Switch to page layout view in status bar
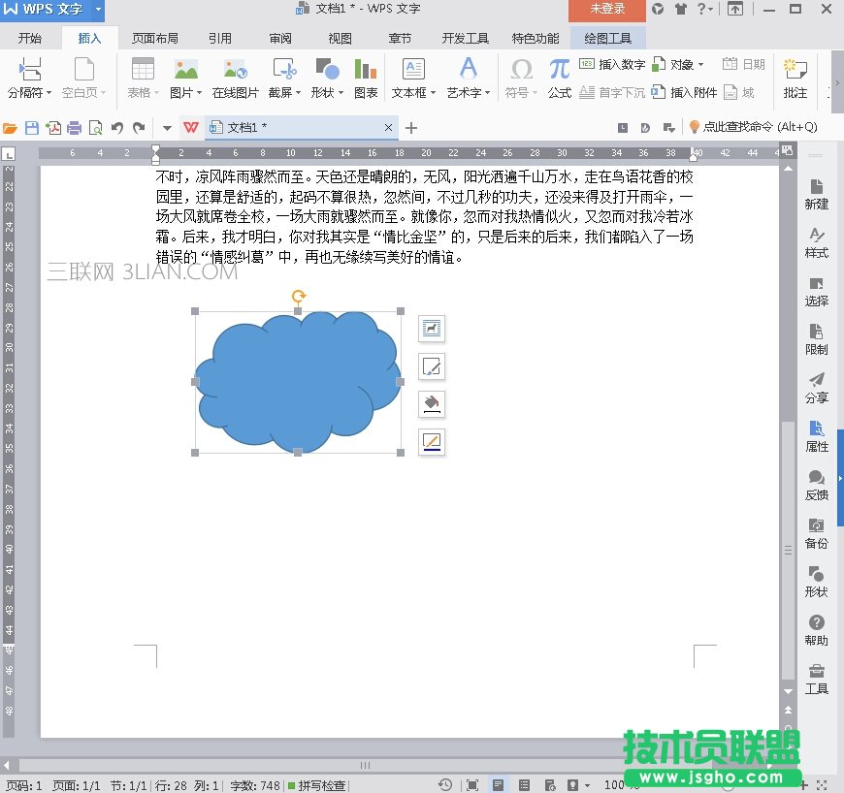 point(498,785)
